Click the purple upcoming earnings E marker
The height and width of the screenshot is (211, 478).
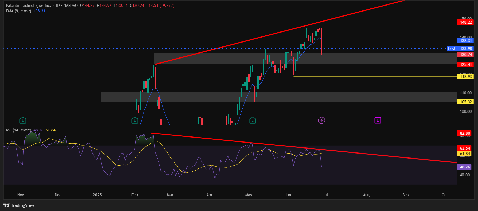(378, 120)
